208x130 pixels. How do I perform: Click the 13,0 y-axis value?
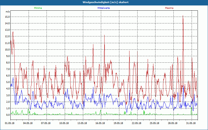(8, 30)
